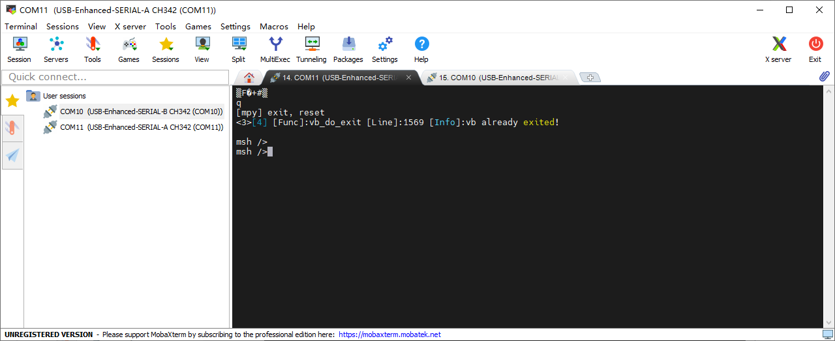835x341 pixels.
Task: Open the paper plane sidebar tab
Action: pyautogui.click(x=12, y=155)
